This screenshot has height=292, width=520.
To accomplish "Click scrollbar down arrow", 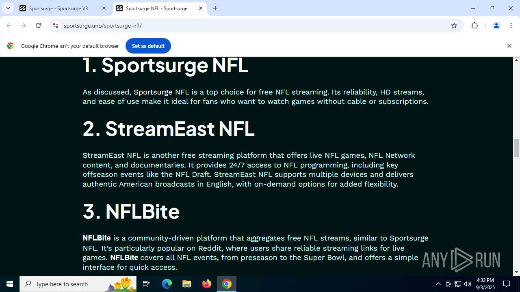I will (x=517, y=272).
